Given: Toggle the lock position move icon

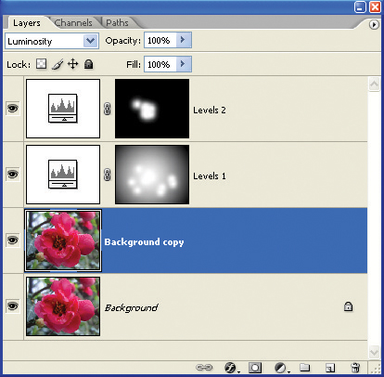Looking at the screenshot, I should point(73,64).
